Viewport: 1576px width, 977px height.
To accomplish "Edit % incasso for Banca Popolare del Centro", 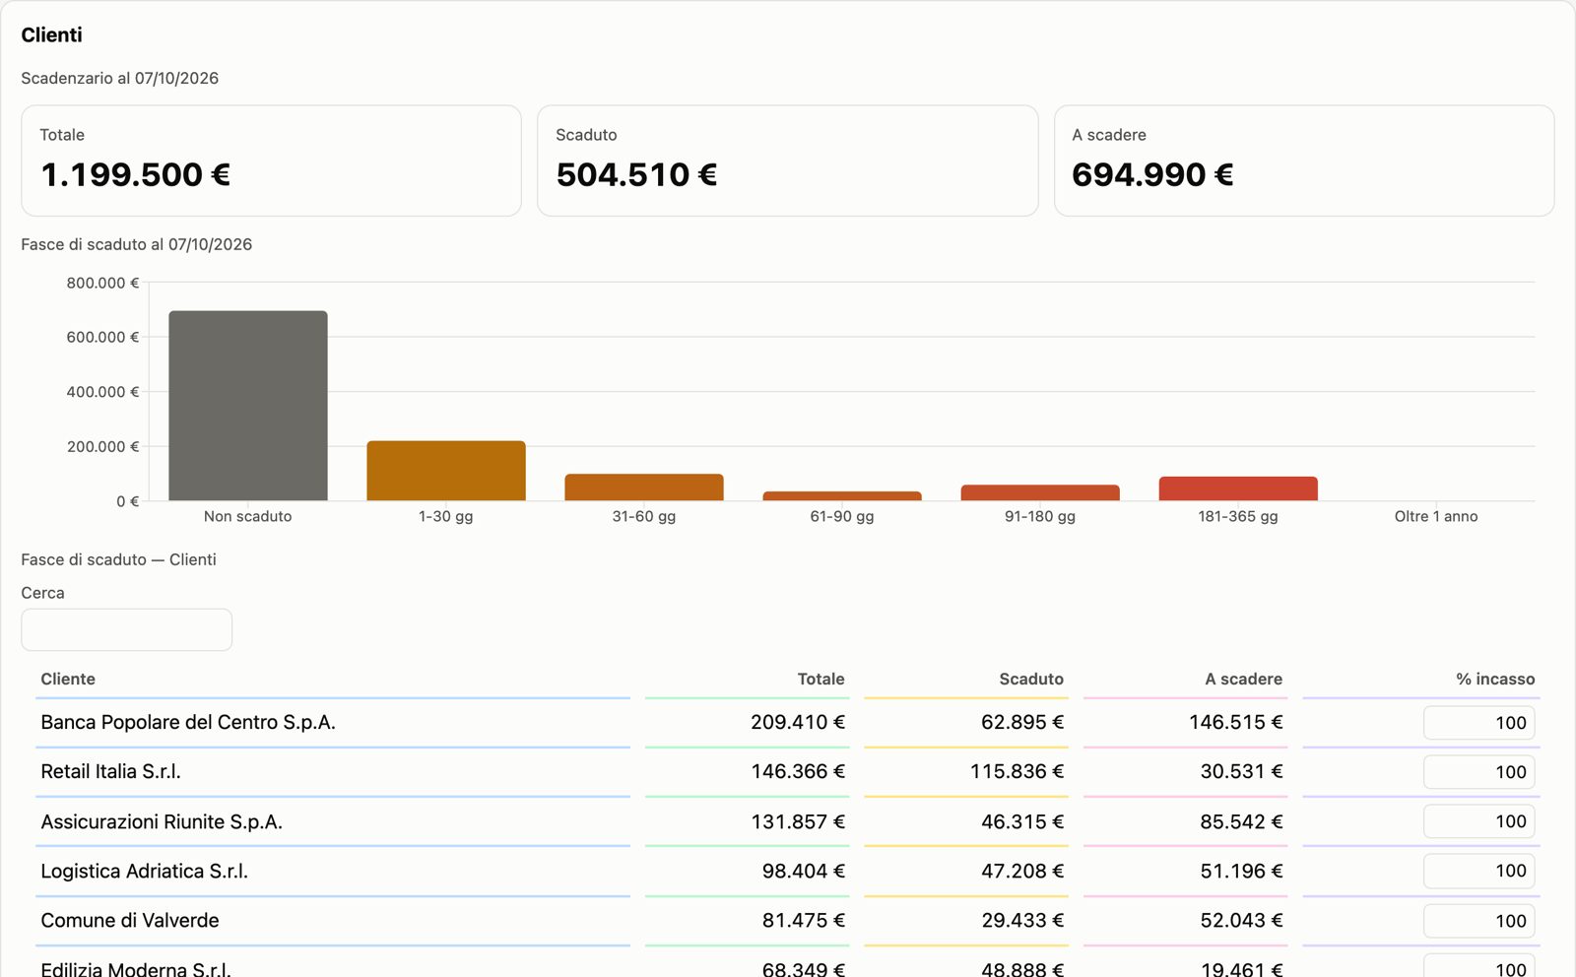I will 1478,723.
